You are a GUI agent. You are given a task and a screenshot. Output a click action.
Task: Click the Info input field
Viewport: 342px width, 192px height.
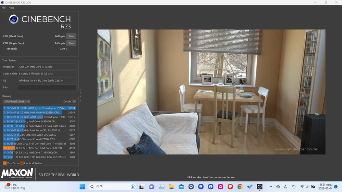tap(47, 87)
